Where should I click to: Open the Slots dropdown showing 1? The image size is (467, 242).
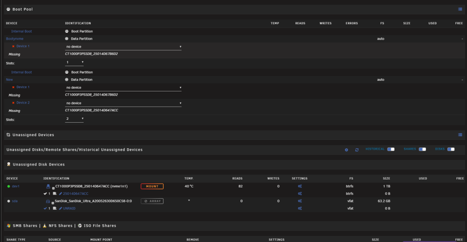(x=74, y=62)
